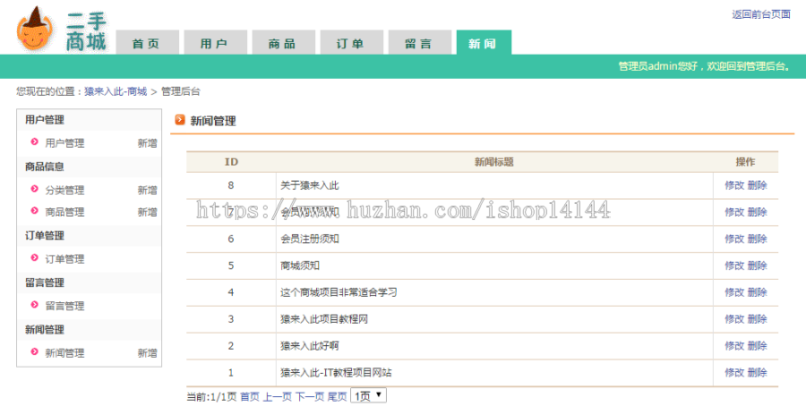This screenshot has width=806, height=415.
Task: Click the 新闻标题 column header
Action: click(x=494, y=162)
